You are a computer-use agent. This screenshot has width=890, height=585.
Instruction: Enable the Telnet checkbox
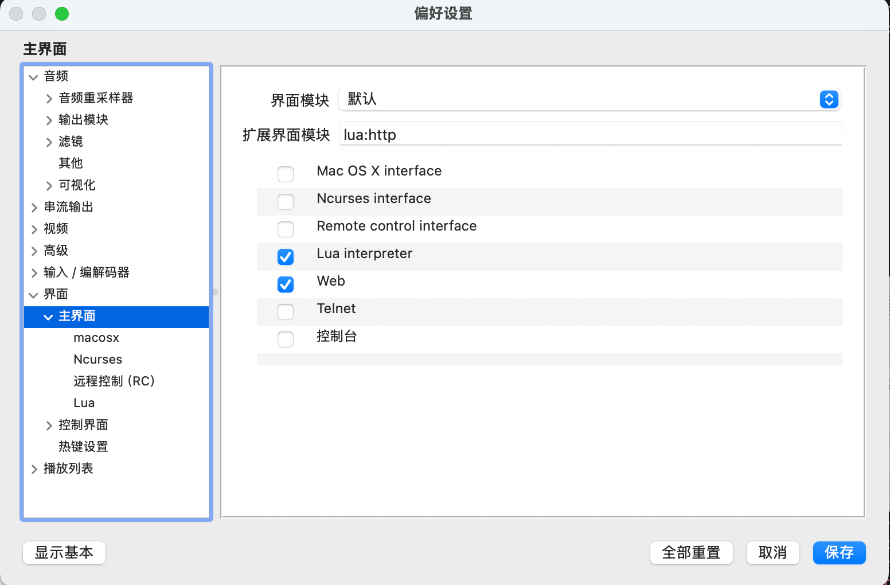[x=286, y=311]
